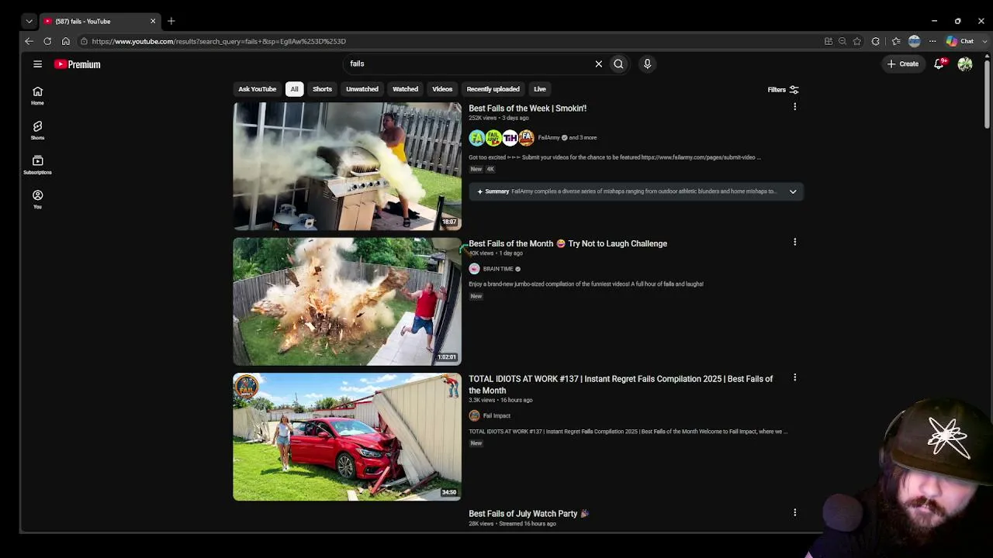Image resolution: width=993 pixels, height=558 pixels.
Task: View site information lock icon
Action: 84,41
